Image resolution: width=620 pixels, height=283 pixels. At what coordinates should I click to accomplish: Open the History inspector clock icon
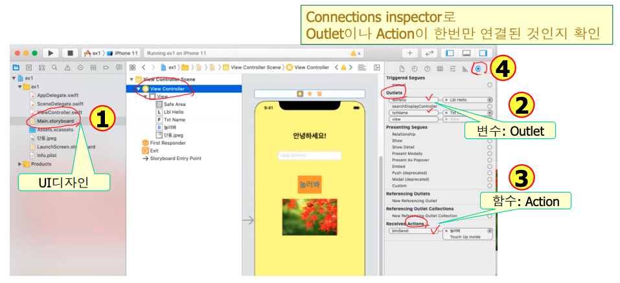[x=415, y=68]
